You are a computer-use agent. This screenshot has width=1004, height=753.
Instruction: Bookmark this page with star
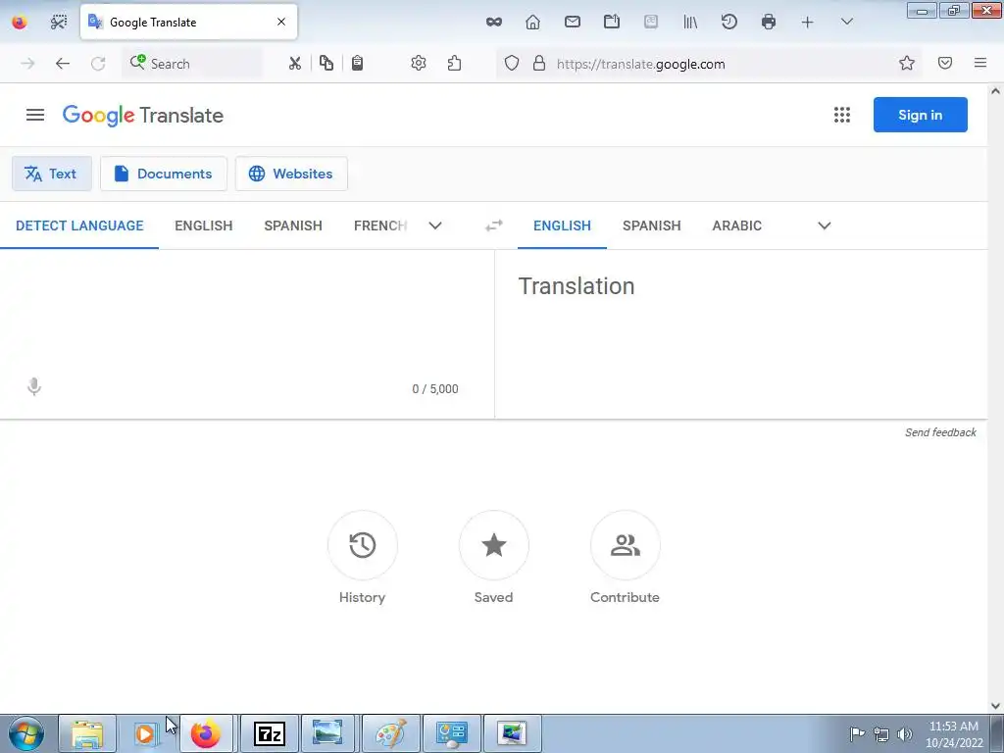(907, 63)
